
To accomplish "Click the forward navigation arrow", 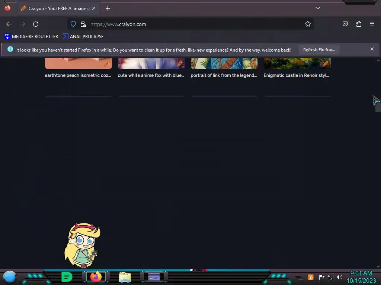I will (22, 24).
